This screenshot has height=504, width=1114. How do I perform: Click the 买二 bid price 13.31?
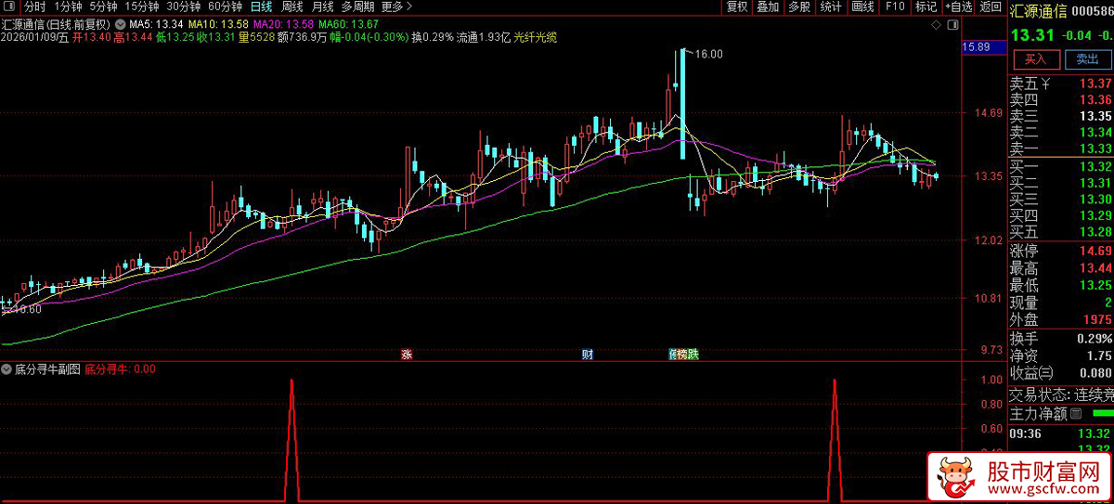click(x=1095, y=183)
